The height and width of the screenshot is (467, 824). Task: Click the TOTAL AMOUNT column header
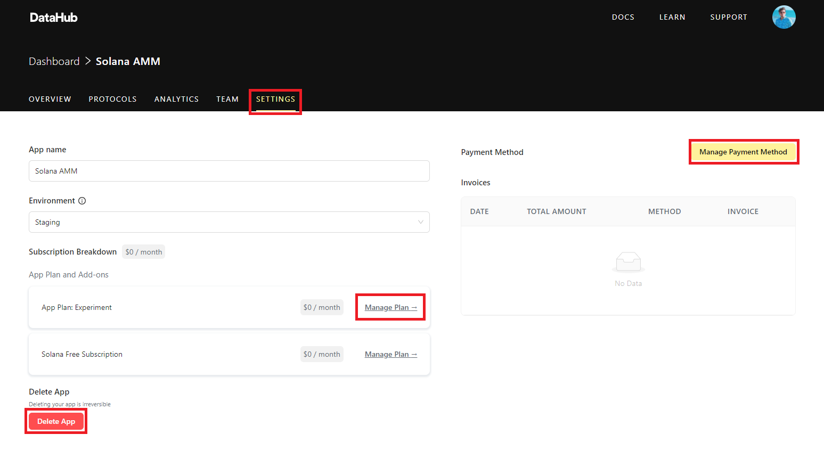[x=557, y=211]
